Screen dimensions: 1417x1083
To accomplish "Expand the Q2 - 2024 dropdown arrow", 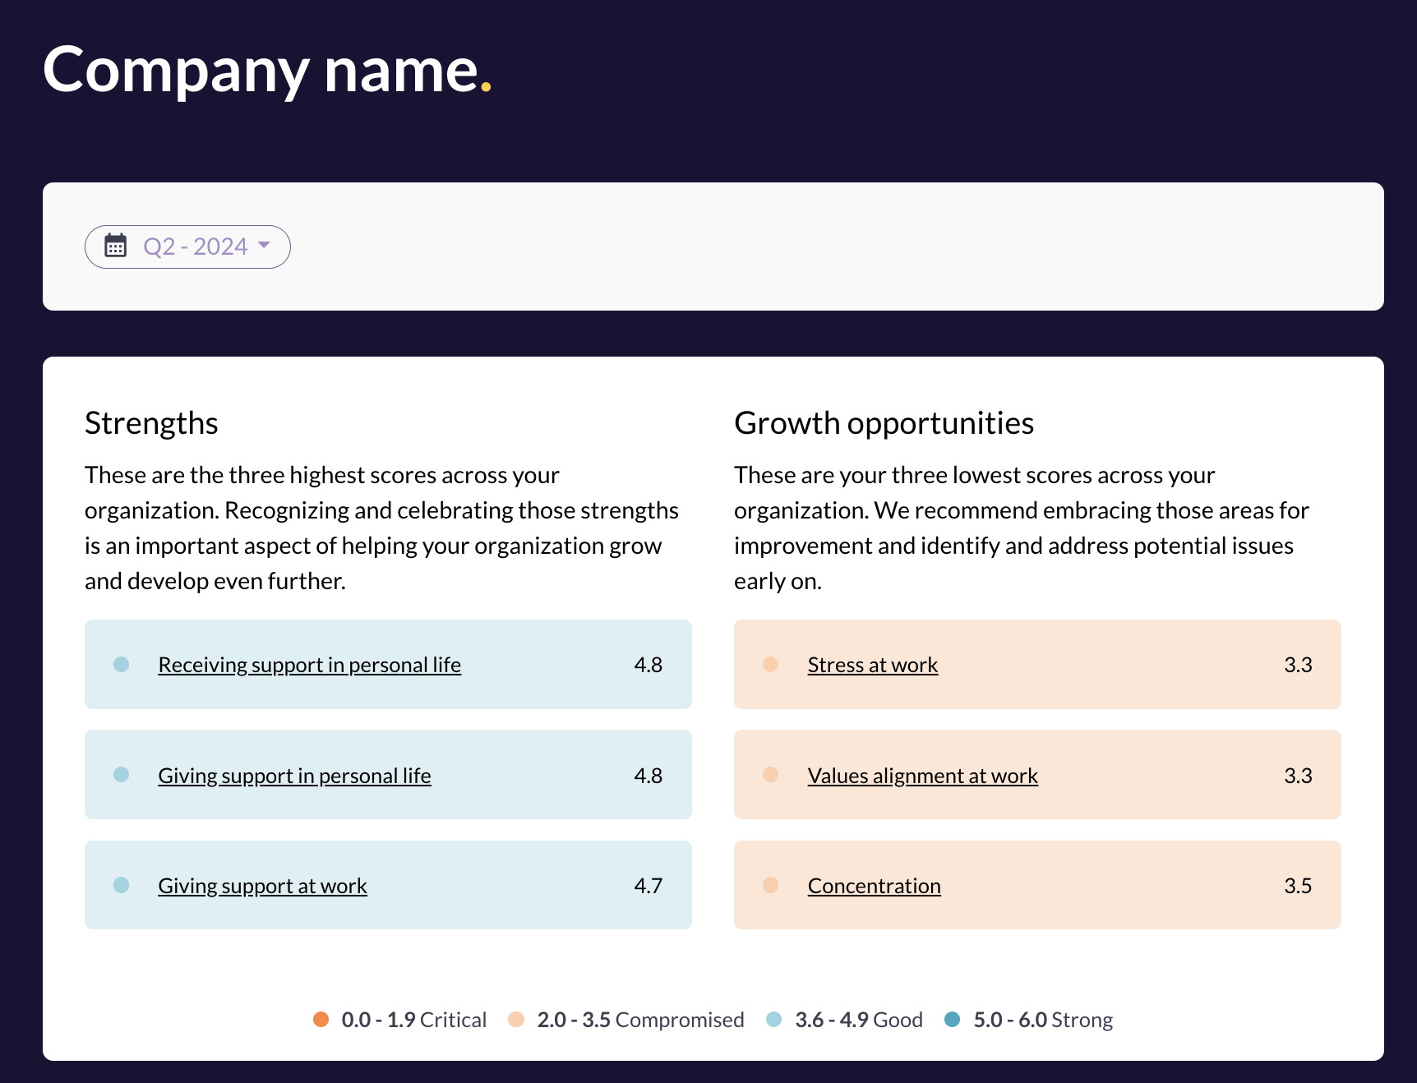I will pyautogui.click(x=264, y=245).
